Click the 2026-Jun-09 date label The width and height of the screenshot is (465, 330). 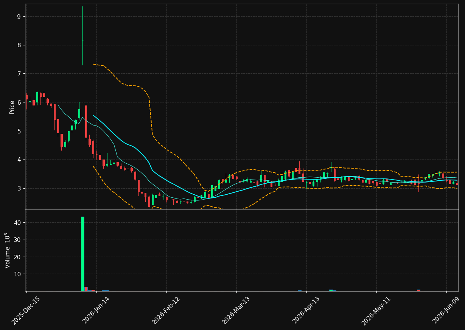pyautogui.click(x=446, y=311)
